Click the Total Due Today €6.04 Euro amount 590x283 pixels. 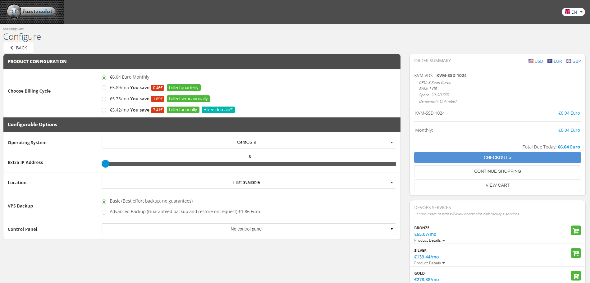569,147
